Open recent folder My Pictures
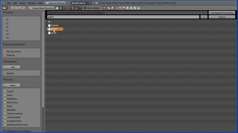This screenshot has height=133, width=238. 12,103
